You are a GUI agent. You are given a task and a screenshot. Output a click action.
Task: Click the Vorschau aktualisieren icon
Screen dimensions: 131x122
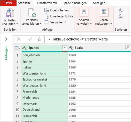coord(32,13)
